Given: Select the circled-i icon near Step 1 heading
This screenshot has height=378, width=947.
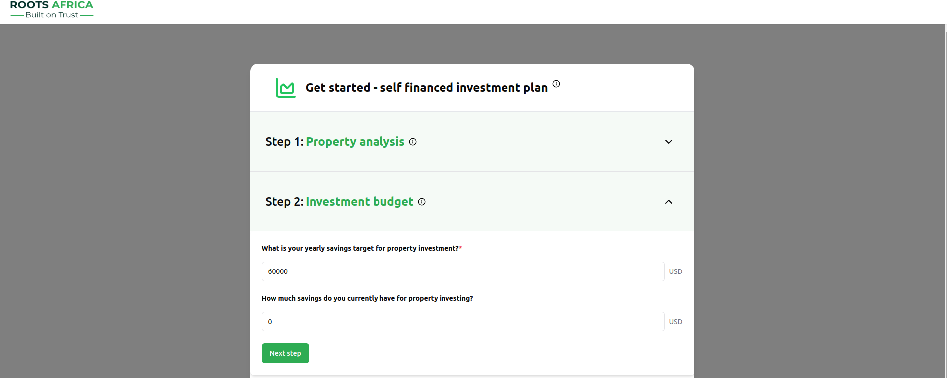Looking at the screenshot, I should (413, 142).
